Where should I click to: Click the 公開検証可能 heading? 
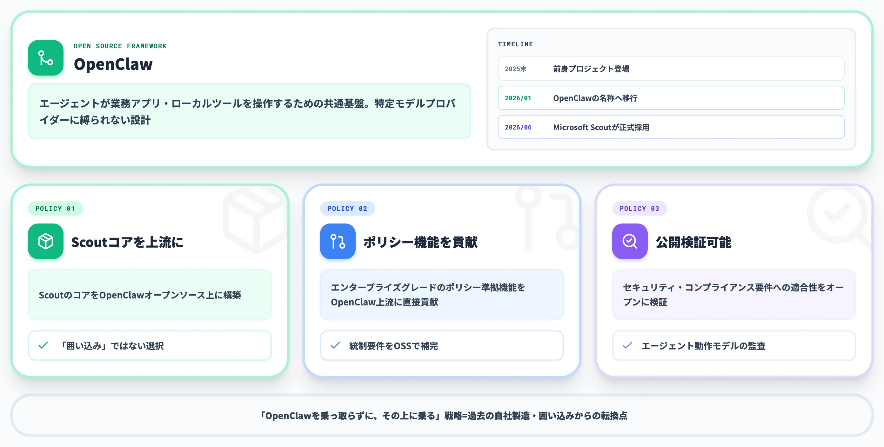[693, 242]
